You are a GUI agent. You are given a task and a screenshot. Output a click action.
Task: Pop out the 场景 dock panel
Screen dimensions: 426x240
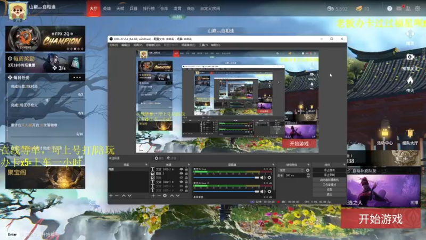[146, 165]
